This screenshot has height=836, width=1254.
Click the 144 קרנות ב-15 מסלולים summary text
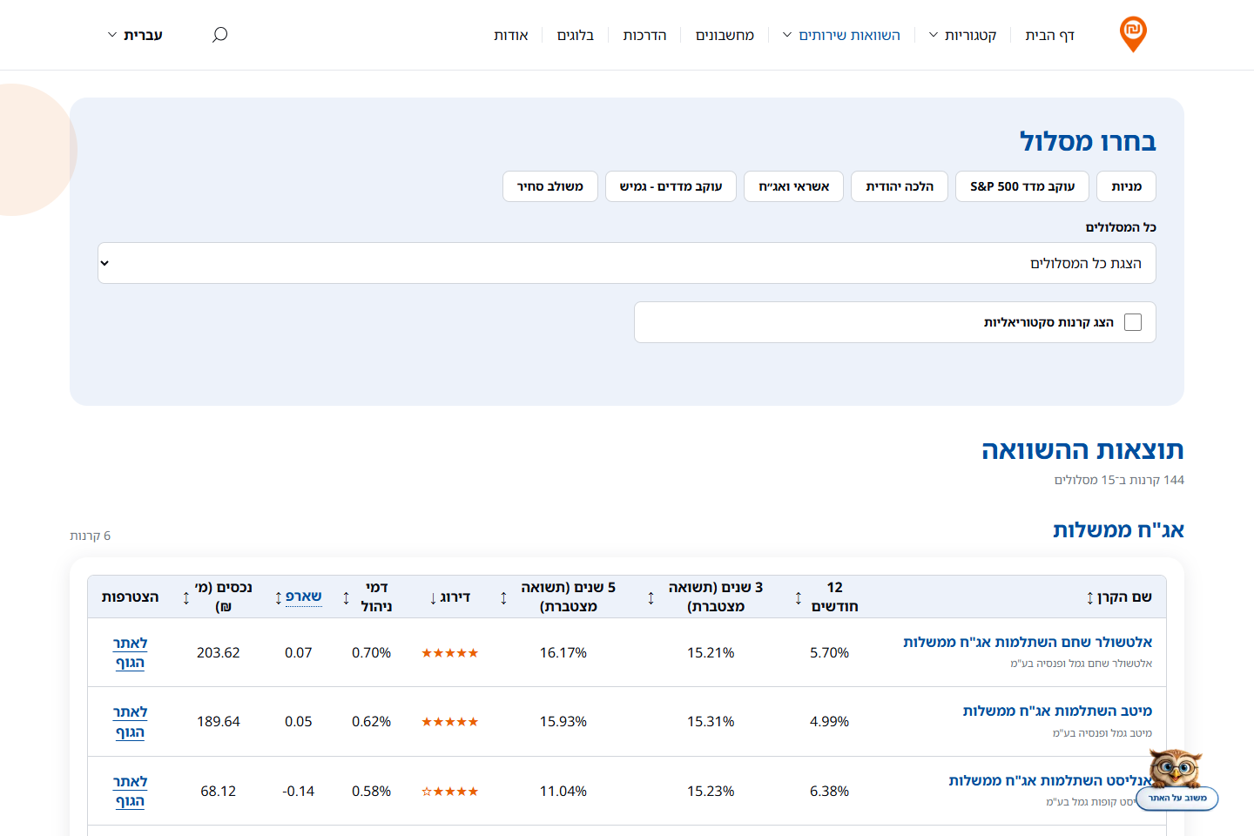coord(1119,480)
